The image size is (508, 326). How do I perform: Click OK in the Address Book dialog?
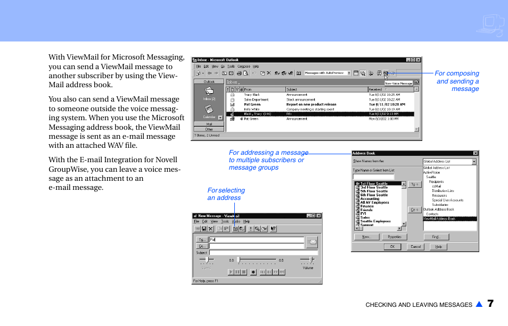coord(392,246)
